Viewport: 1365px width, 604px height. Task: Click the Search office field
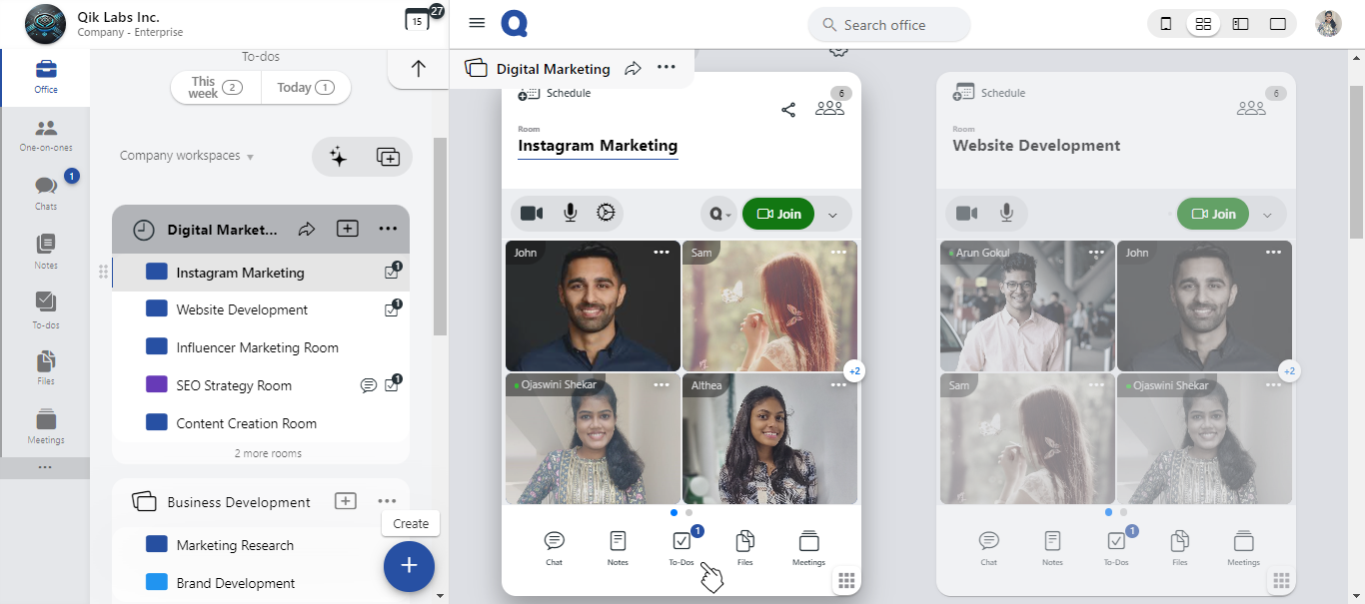888,25
